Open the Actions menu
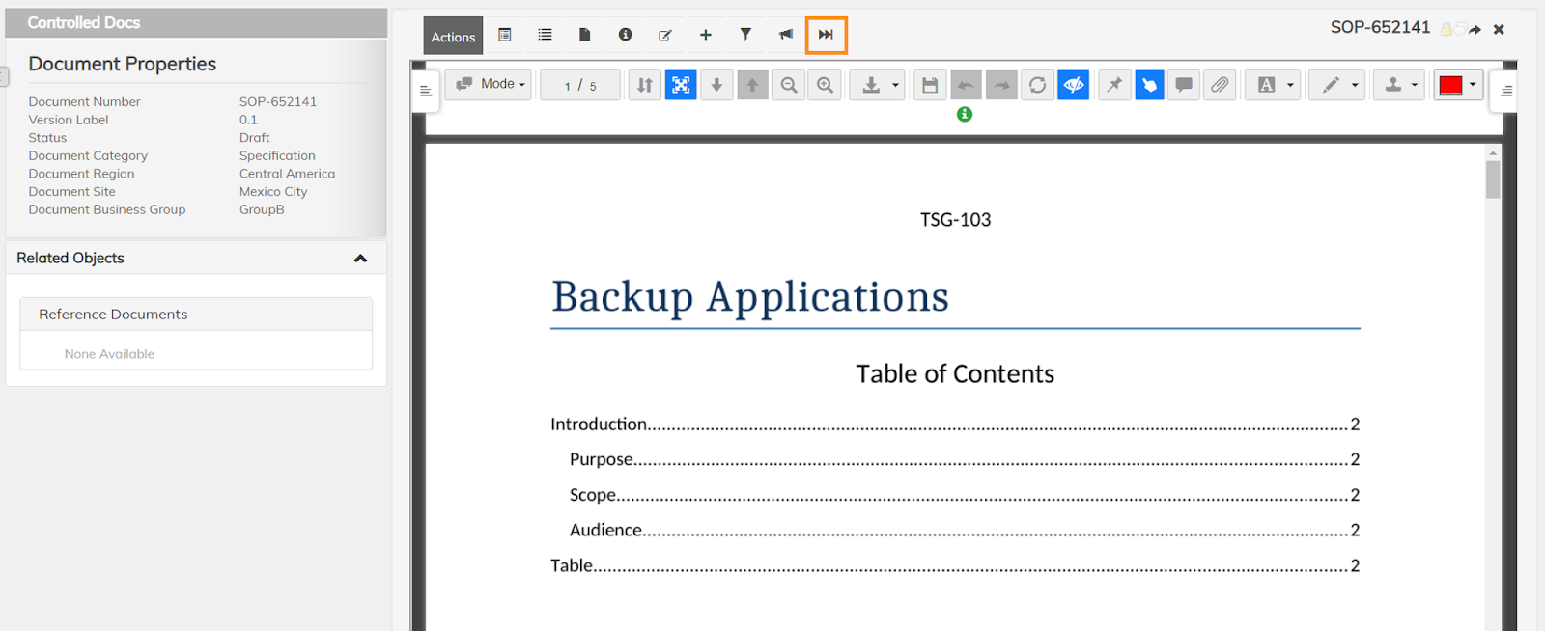 453,37
